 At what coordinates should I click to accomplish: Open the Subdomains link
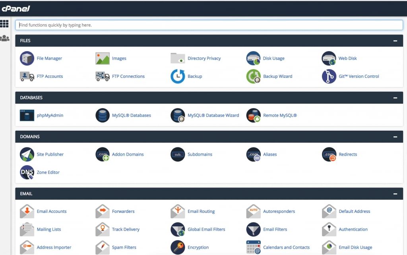coord(200,155)
